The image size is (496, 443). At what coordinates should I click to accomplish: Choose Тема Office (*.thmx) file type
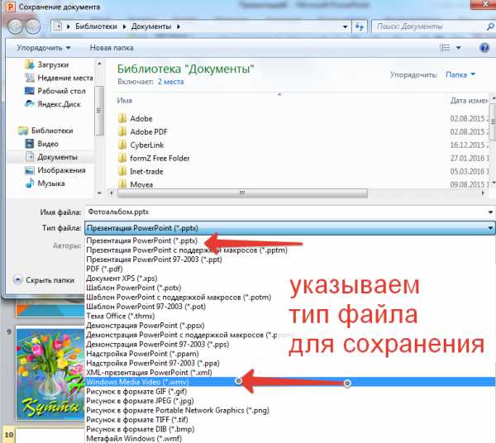click(x=121, y=317)
